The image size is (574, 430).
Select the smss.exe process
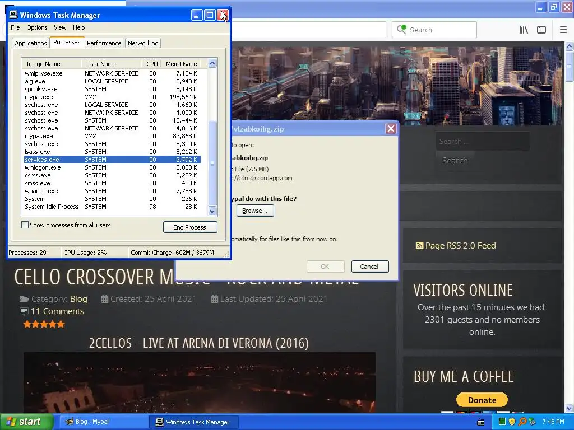(112, 183)
